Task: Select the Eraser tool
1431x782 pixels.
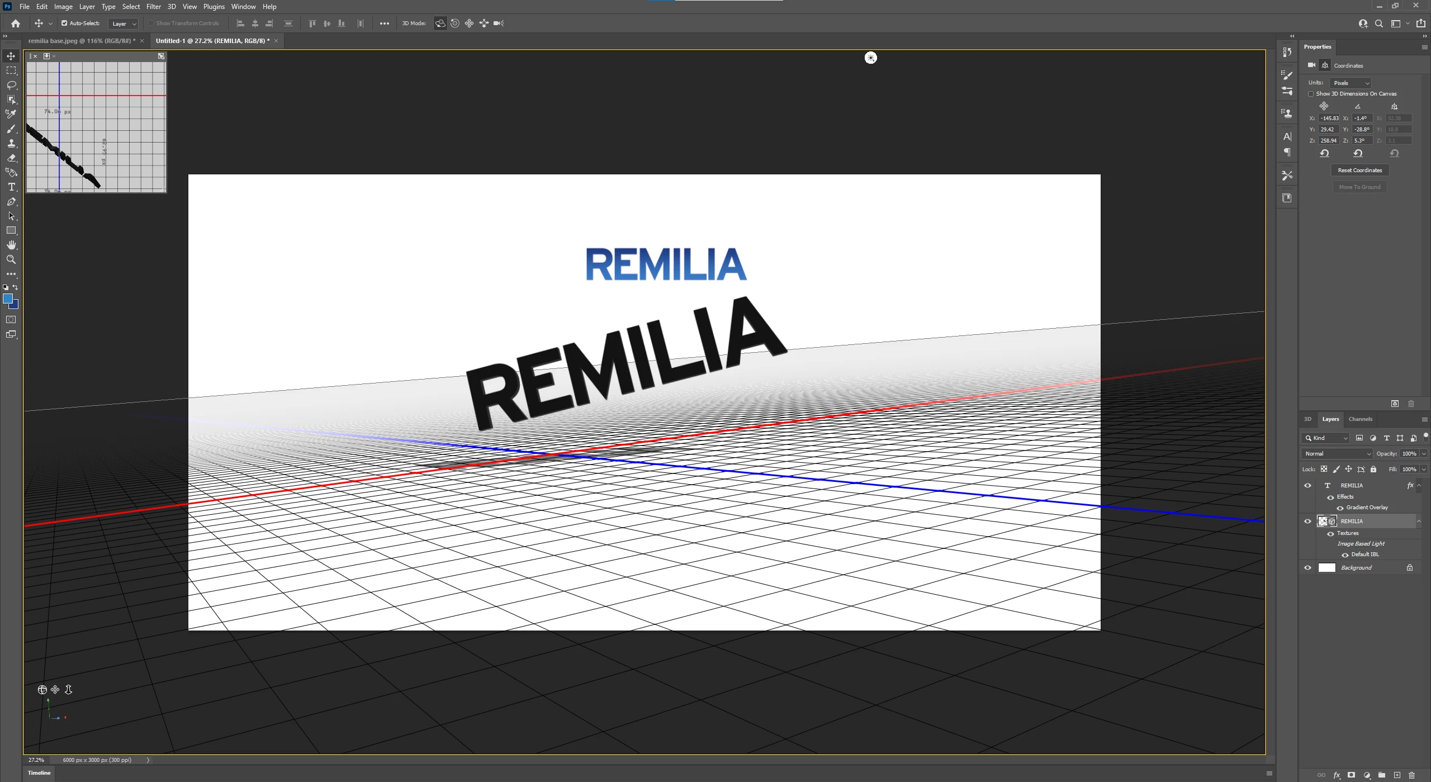Action: click(11, 158)
